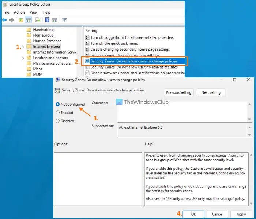Close the Security Zones policy dialog
This screenshot has width=256, height=219.
248,80
